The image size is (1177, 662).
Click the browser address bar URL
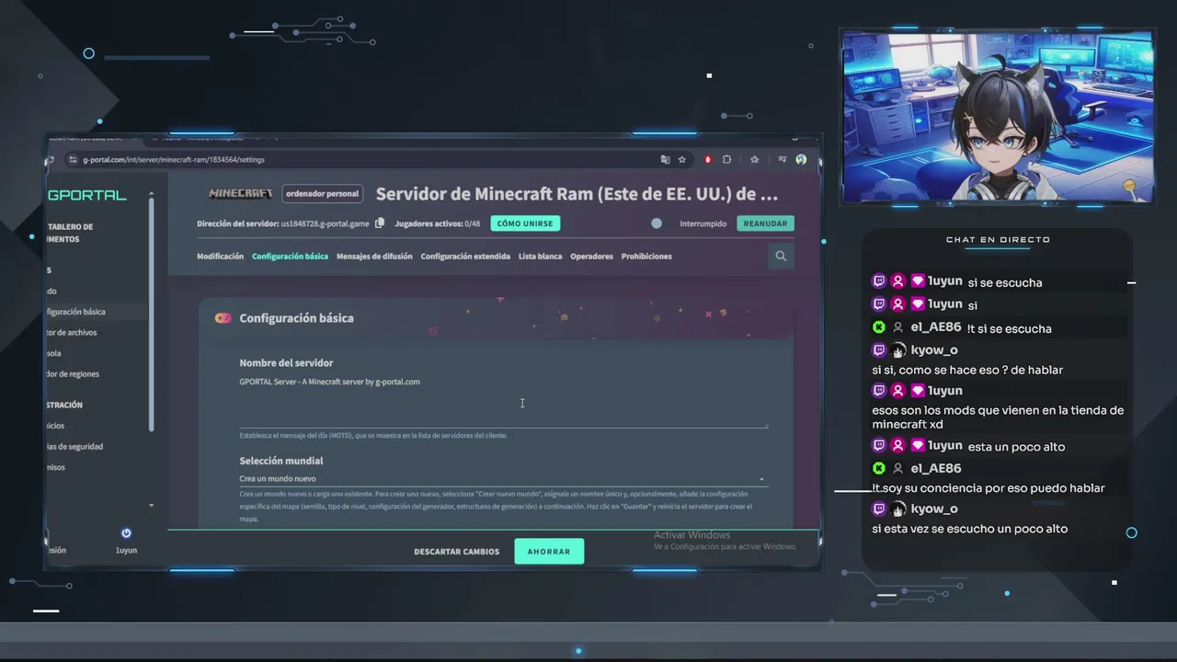coord(173,159)
